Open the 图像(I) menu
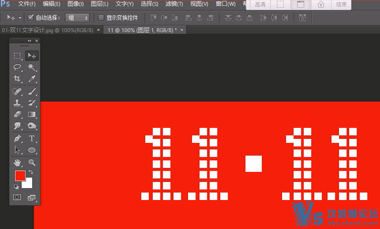 click(75, 4)
